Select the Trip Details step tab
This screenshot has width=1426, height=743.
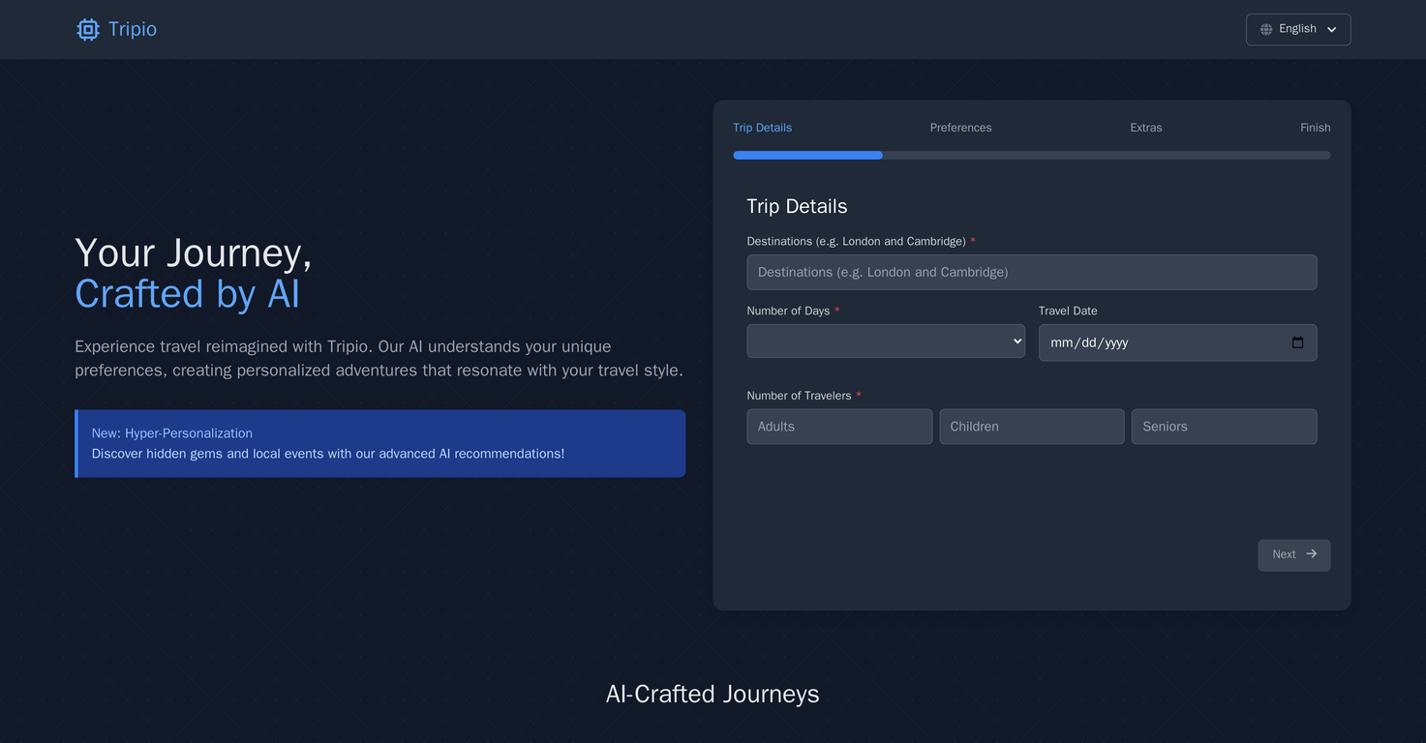(x=762, y=128)
